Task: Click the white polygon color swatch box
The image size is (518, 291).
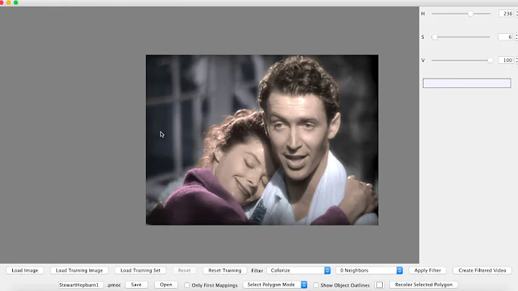Action: click(x=380, y=285)
